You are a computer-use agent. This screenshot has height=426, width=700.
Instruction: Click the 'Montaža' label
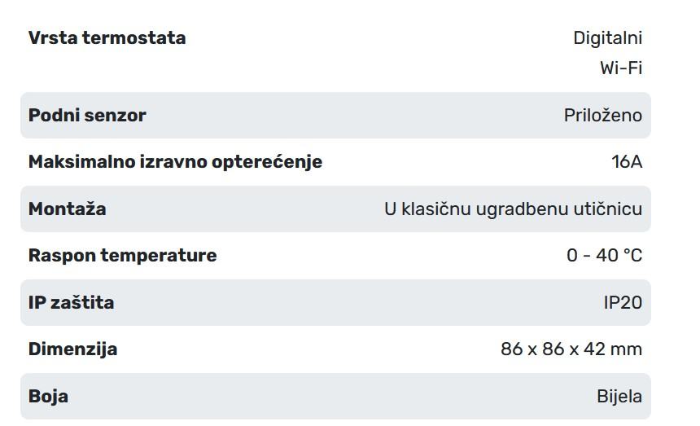[67, 209]
